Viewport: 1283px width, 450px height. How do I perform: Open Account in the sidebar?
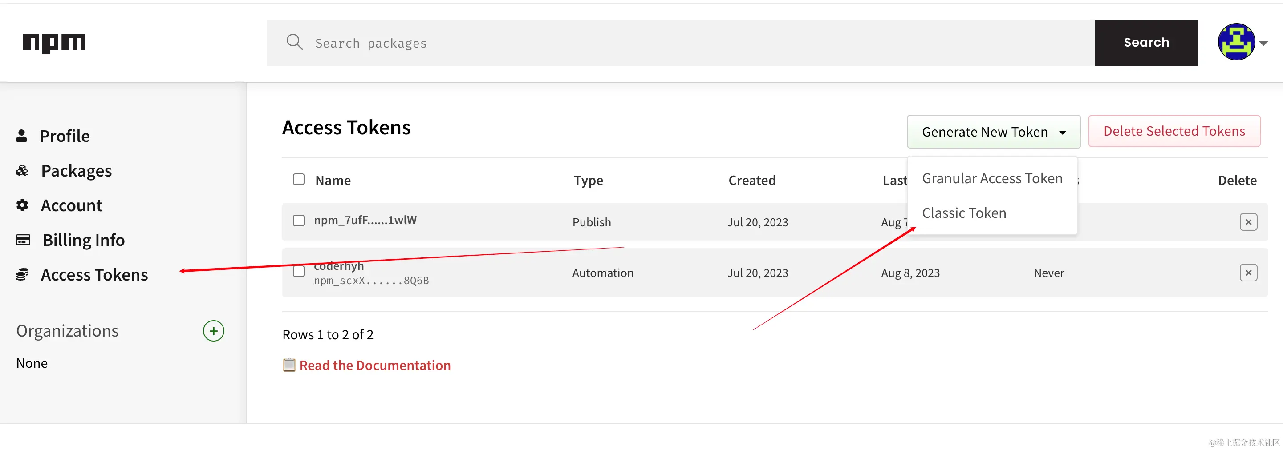point(71,206)
